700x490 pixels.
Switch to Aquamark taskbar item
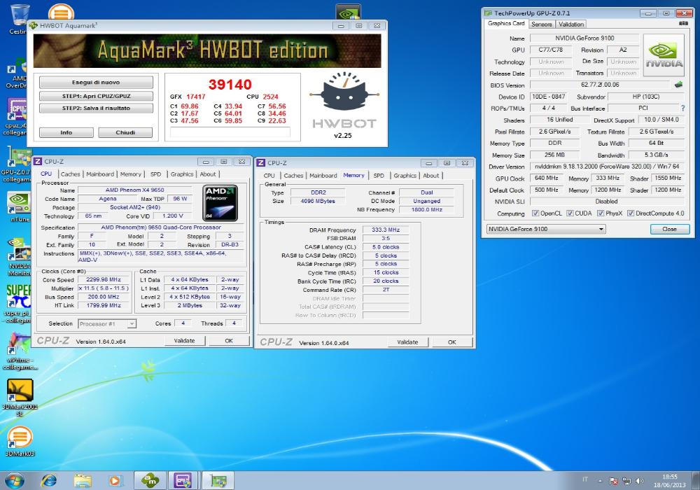click(x=150, y=481)
